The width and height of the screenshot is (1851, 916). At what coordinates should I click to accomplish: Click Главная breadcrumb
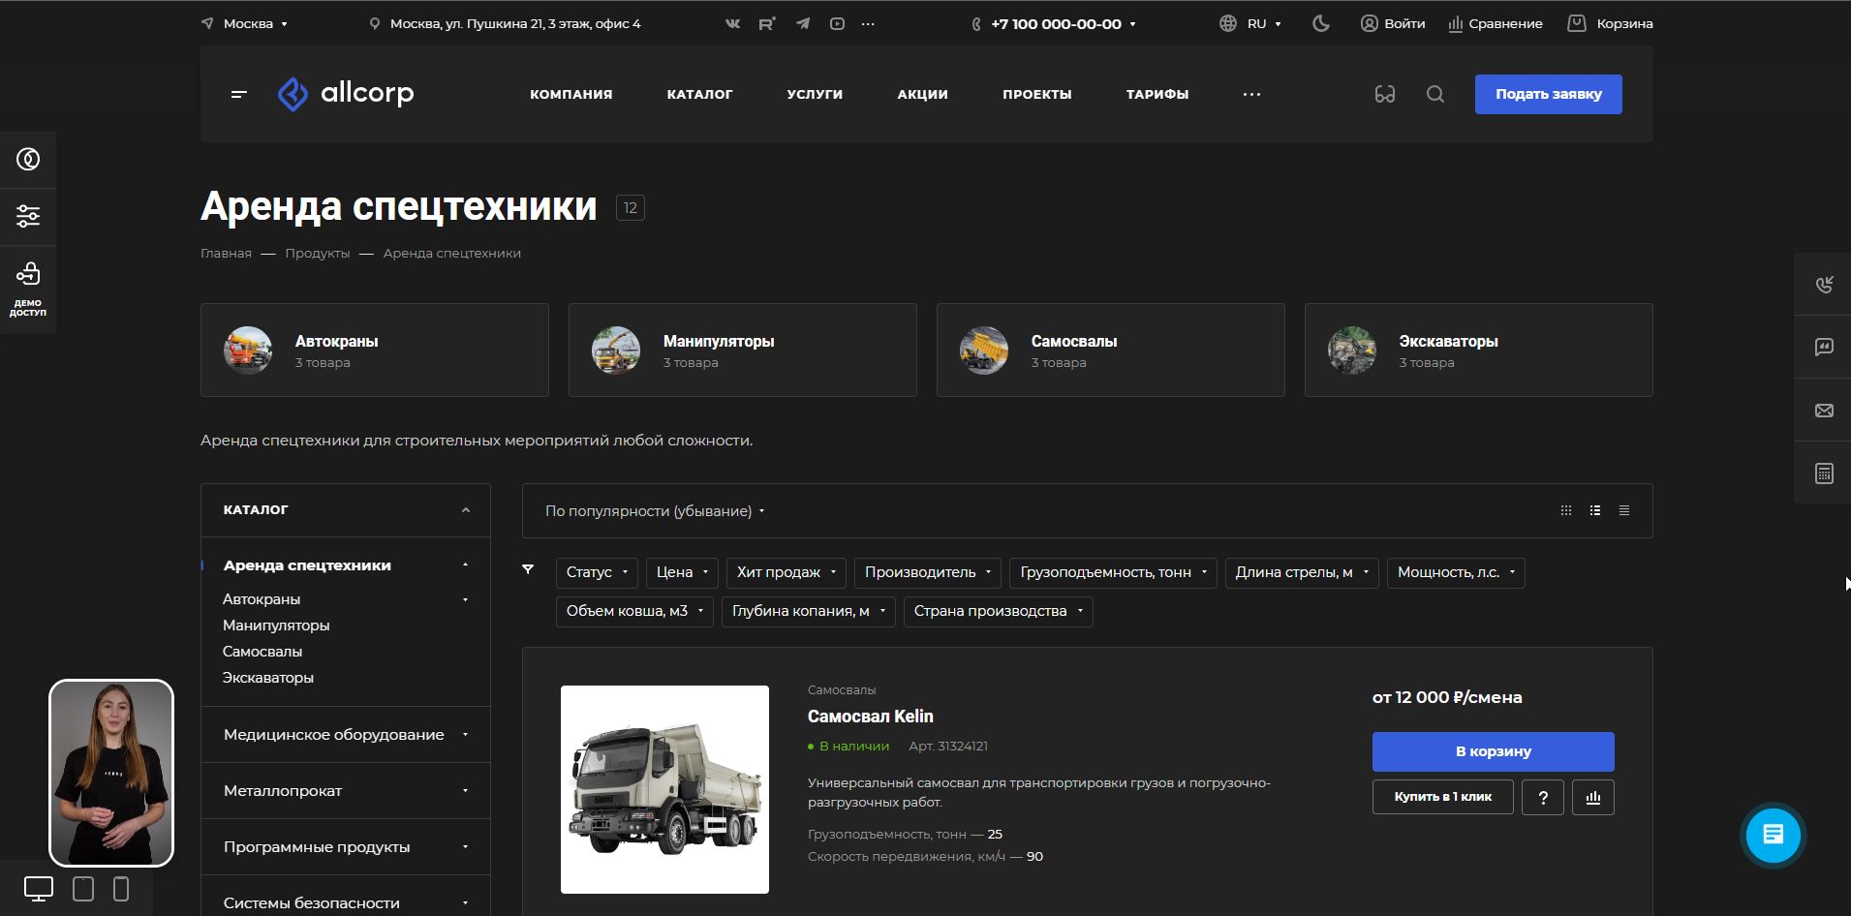coord(226,253)
